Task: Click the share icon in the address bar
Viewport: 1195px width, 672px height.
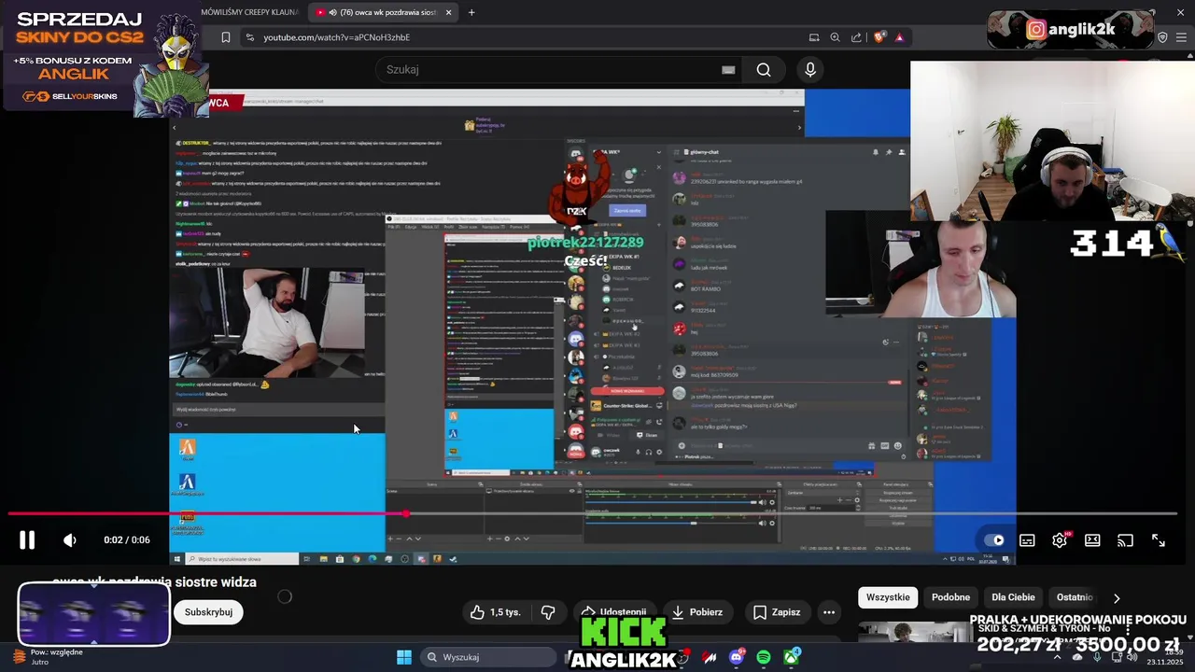Action: [x=857, y=37]
